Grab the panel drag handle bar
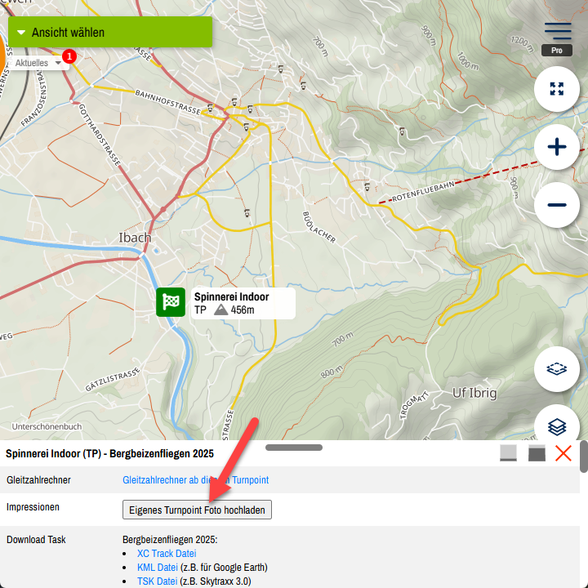 point(294,448)
